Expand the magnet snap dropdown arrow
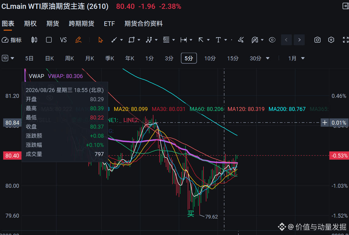 pyautogui.click(x=262, y=40)
